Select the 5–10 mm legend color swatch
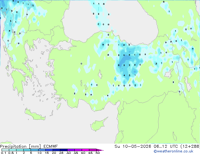Image resolution: width=200 pixels, height=154 pixels. (x=34, y=150)
